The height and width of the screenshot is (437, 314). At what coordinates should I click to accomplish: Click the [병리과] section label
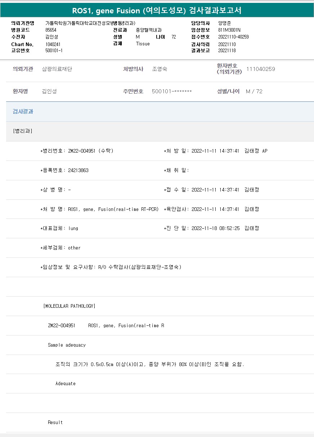[23, 131]
